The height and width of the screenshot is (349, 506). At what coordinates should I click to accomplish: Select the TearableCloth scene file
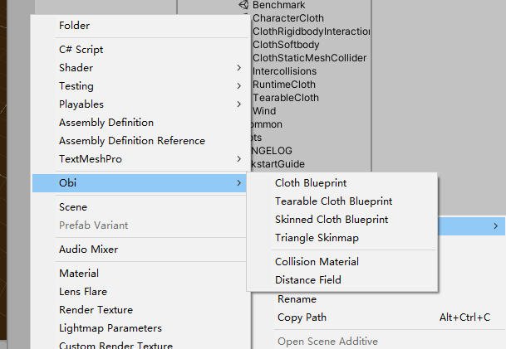[x=286, y=98]
